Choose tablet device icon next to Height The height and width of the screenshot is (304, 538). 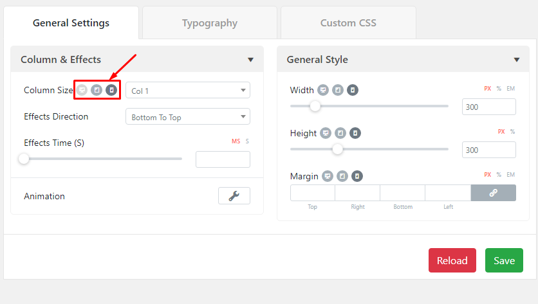pos(340,133)
